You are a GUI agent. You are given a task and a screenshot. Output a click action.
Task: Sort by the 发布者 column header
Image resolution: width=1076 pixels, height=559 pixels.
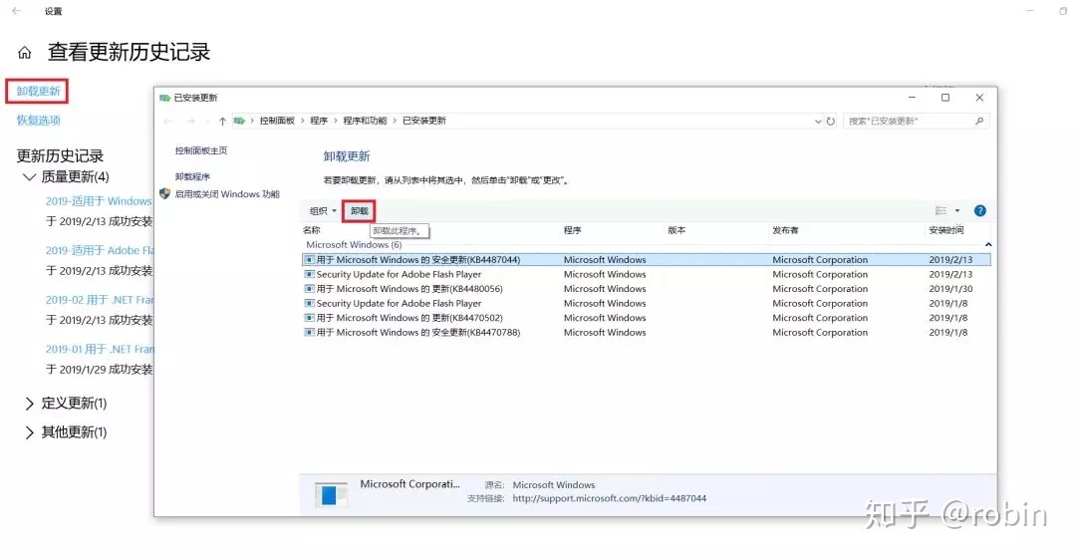(785, 230)
